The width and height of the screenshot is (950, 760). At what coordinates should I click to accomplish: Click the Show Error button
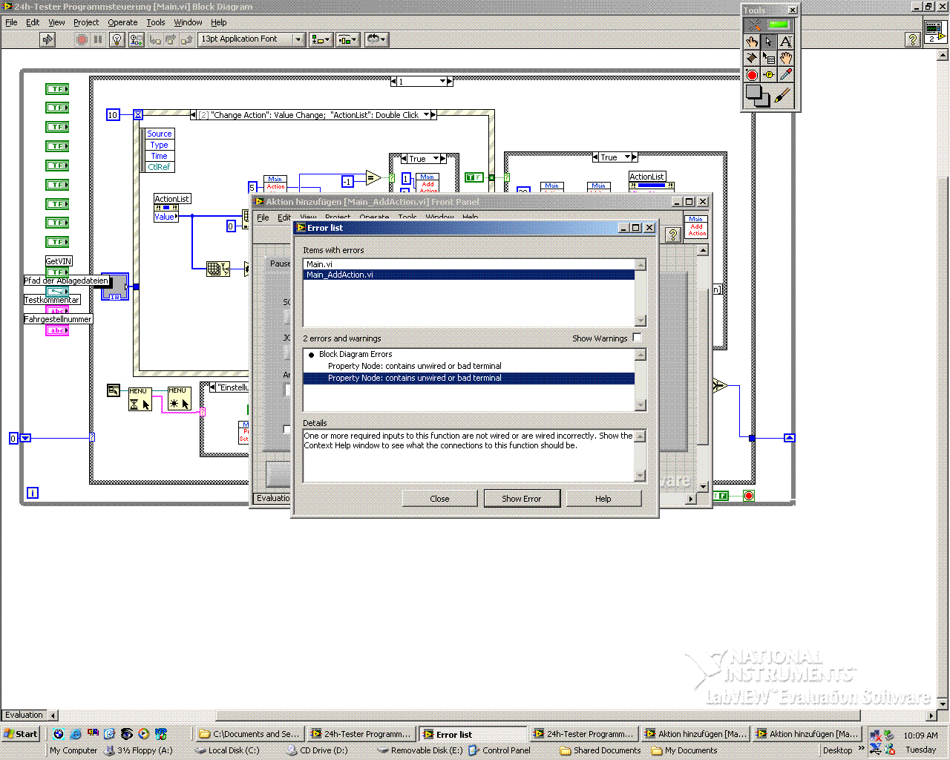click(521, 499)
